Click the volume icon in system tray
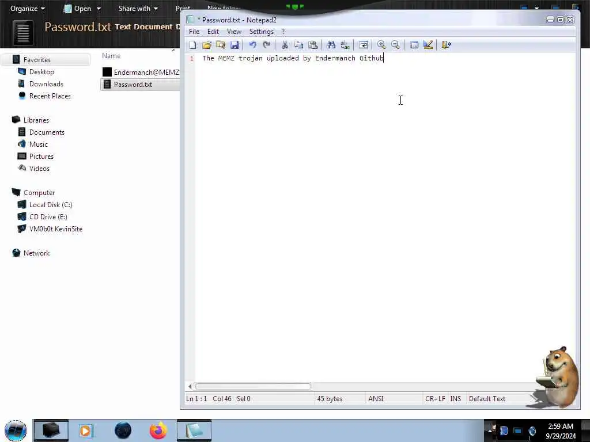 coord(532,431)
